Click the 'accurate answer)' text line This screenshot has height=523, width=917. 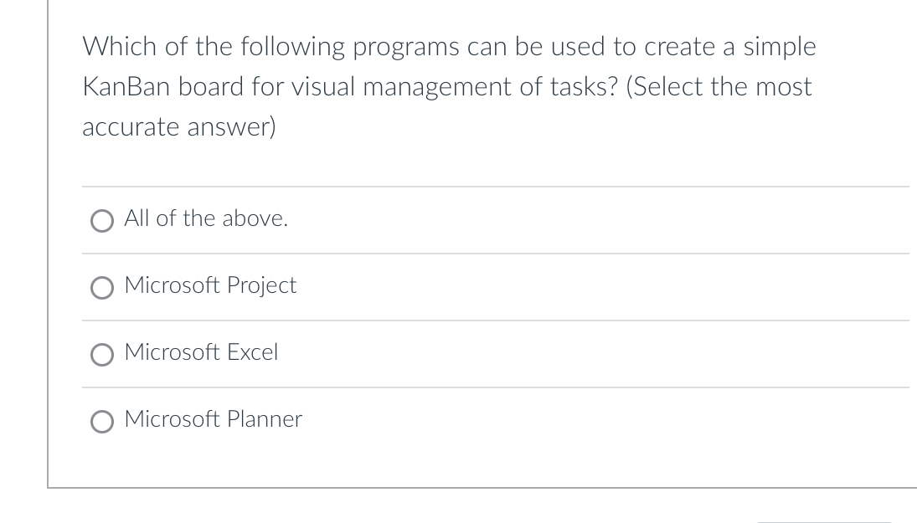179,127
